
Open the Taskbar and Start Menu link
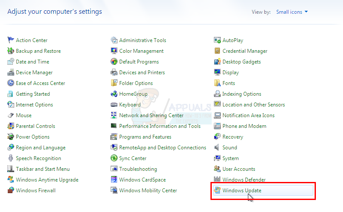click(43, 169)
